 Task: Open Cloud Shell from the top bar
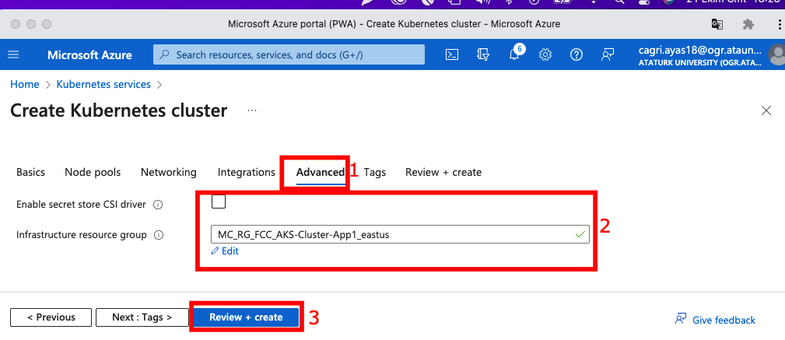(451, 54)
